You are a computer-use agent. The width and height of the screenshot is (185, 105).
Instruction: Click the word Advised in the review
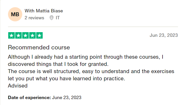(x=18, y=86)
